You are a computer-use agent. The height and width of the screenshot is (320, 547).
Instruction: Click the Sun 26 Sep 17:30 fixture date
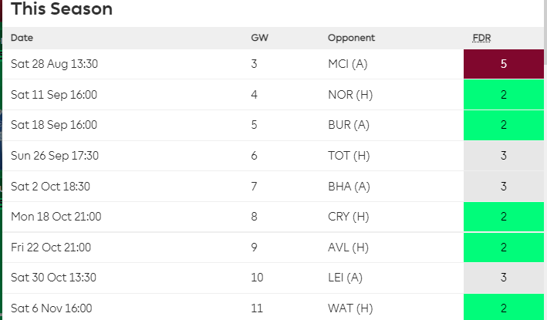pyautogui.click(x=55, y=156)
